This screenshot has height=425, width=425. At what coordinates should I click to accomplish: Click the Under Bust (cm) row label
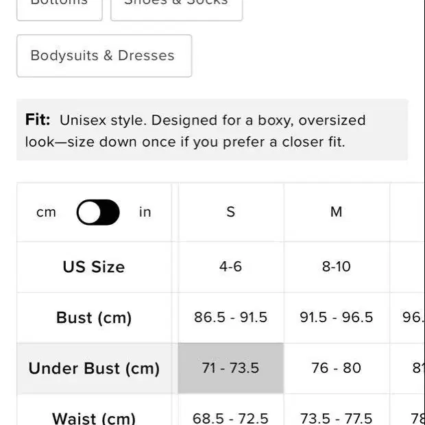94,368
